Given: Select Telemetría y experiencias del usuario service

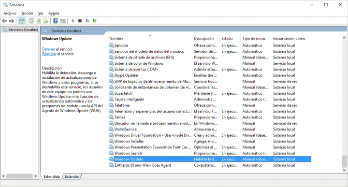Looking at the screenshot, I should coord(210,111).
